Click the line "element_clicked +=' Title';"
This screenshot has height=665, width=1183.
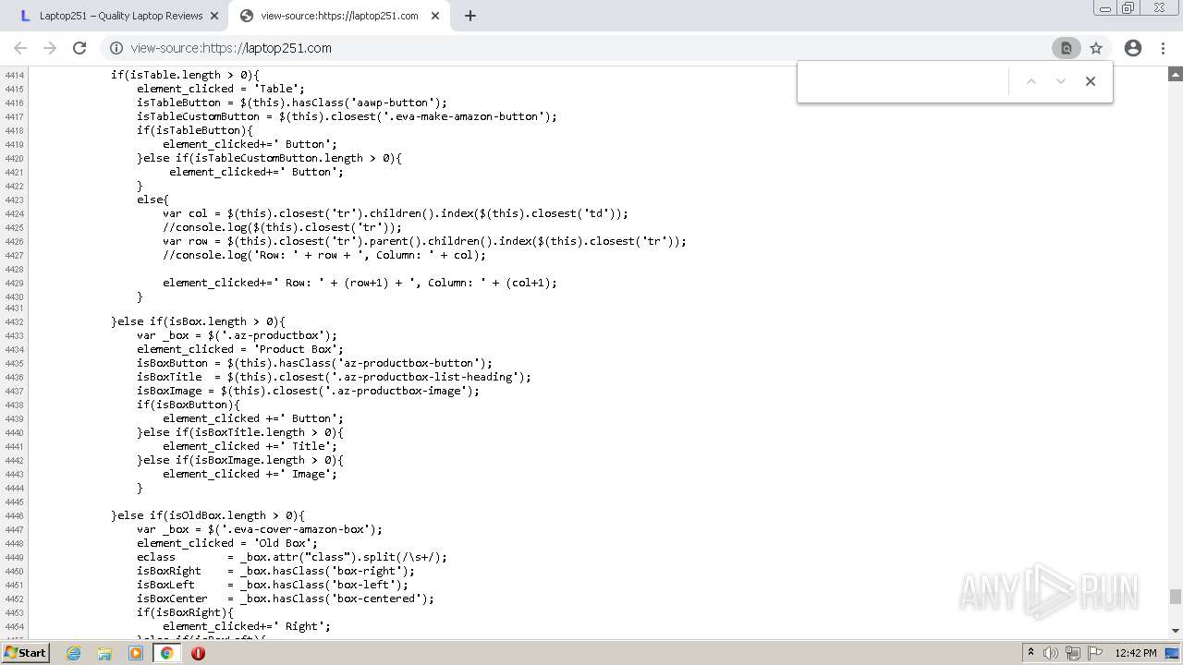click(x=250, y=446)
